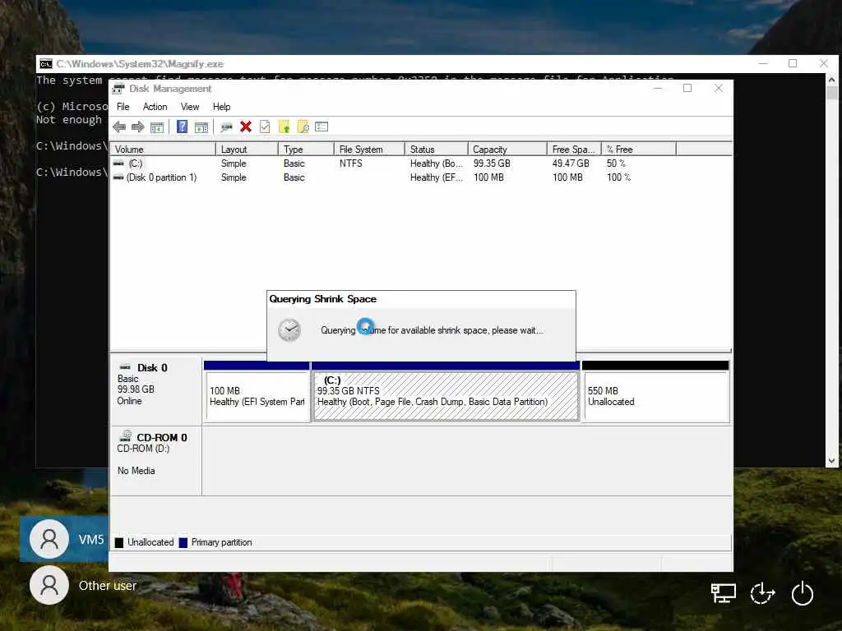842x631 pixels.
Task: Open the Ease of Access icon
Action: click(x=762, y=593)
